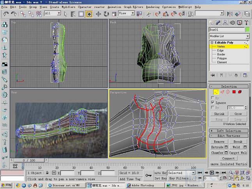Screen dimensions: 252x189
Task: Open the Graph Editors menu
Action: coord(133,7)
